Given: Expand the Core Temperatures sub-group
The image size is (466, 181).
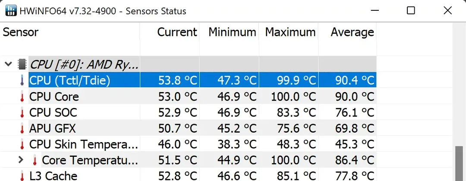Looking at the screenshot, I should [21, 160].
